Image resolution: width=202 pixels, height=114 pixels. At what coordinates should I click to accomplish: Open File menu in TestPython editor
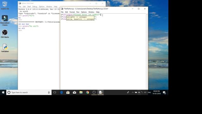click(62, 12)
